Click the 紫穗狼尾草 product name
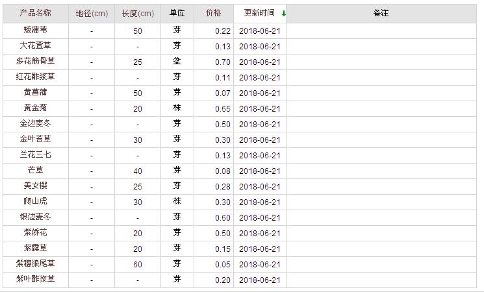 coord(35,264)
